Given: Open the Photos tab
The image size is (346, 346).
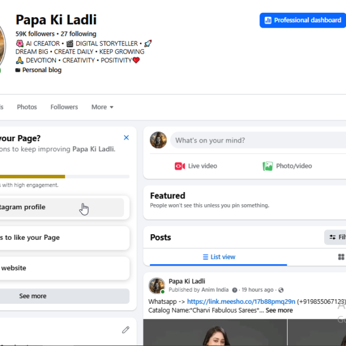Looking at the screenshot, I should coord(27,107).
